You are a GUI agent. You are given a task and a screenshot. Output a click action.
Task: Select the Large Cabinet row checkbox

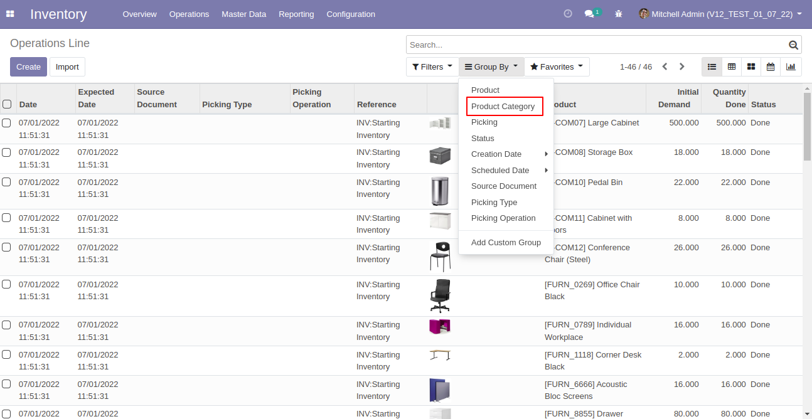[6, 123]
